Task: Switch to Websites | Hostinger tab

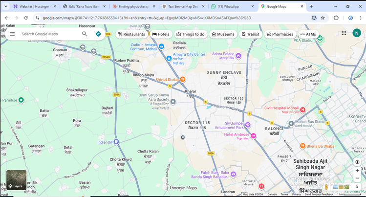Action: (x=34, y=6)
